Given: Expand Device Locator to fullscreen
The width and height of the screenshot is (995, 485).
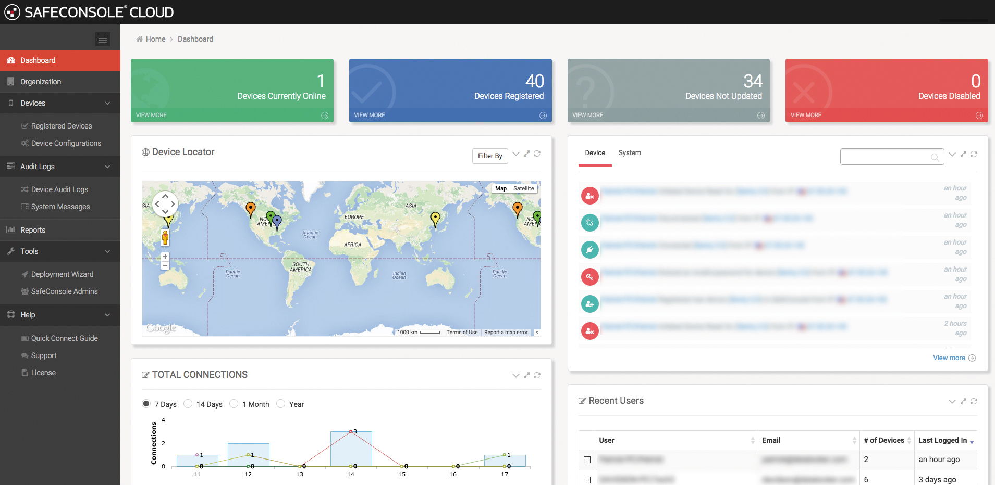Looking at the screenshot, I should point(527,154).
